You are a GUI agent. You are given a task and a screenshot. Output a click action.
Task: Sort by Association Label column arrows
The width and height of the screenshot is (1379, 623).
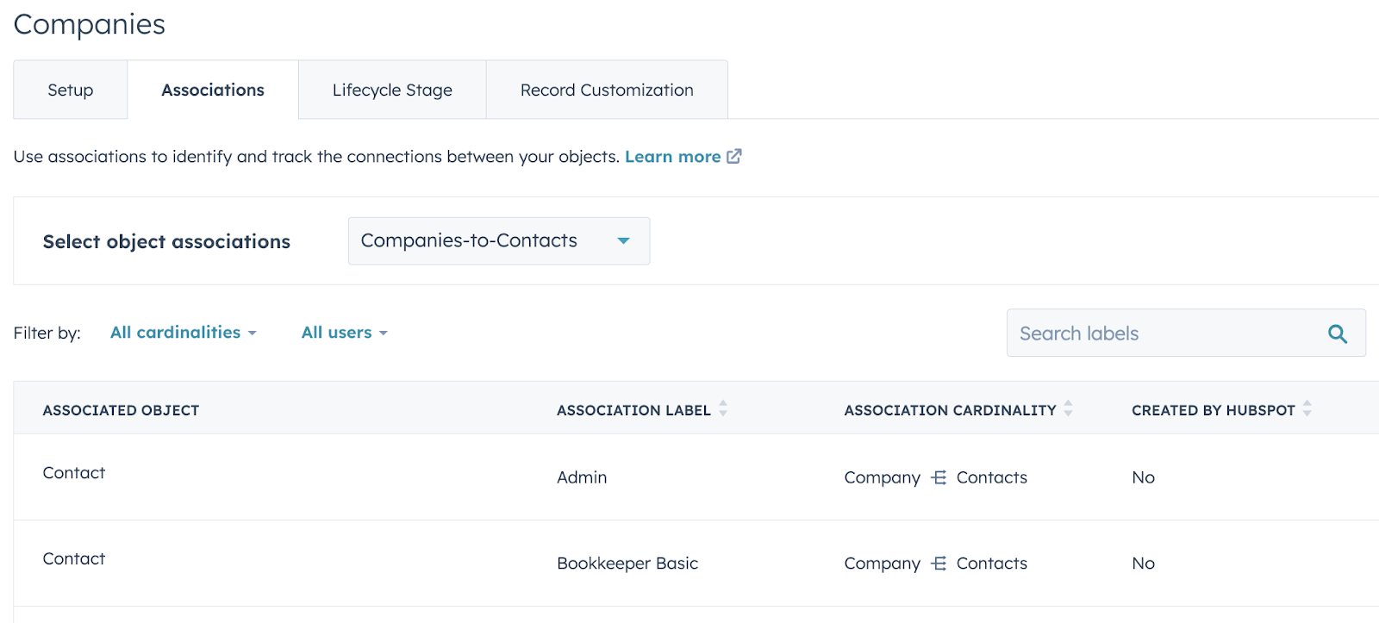tap(723, 409)
